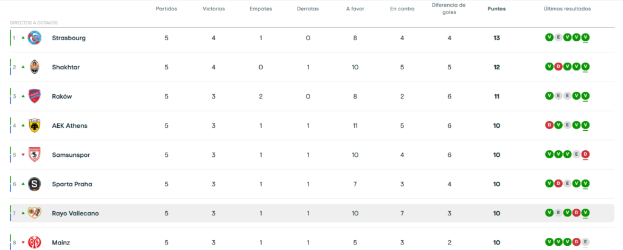Click Mainz's last gray E draw badge
The width and height of the screenshot is (623, 250).
(585, 242)
